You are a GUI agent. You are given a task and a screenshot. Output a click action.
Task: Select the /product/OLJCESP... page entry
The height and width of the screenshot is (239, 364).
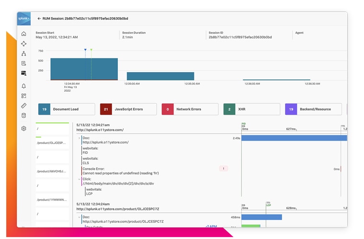tap(53, 142)
